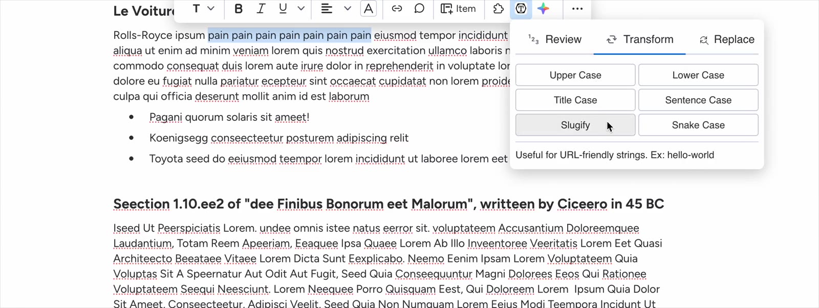Click the 'Seection 1.10.ee2' heading
Viewport: 819px width, 308px height.
click(x=389, y=204)
